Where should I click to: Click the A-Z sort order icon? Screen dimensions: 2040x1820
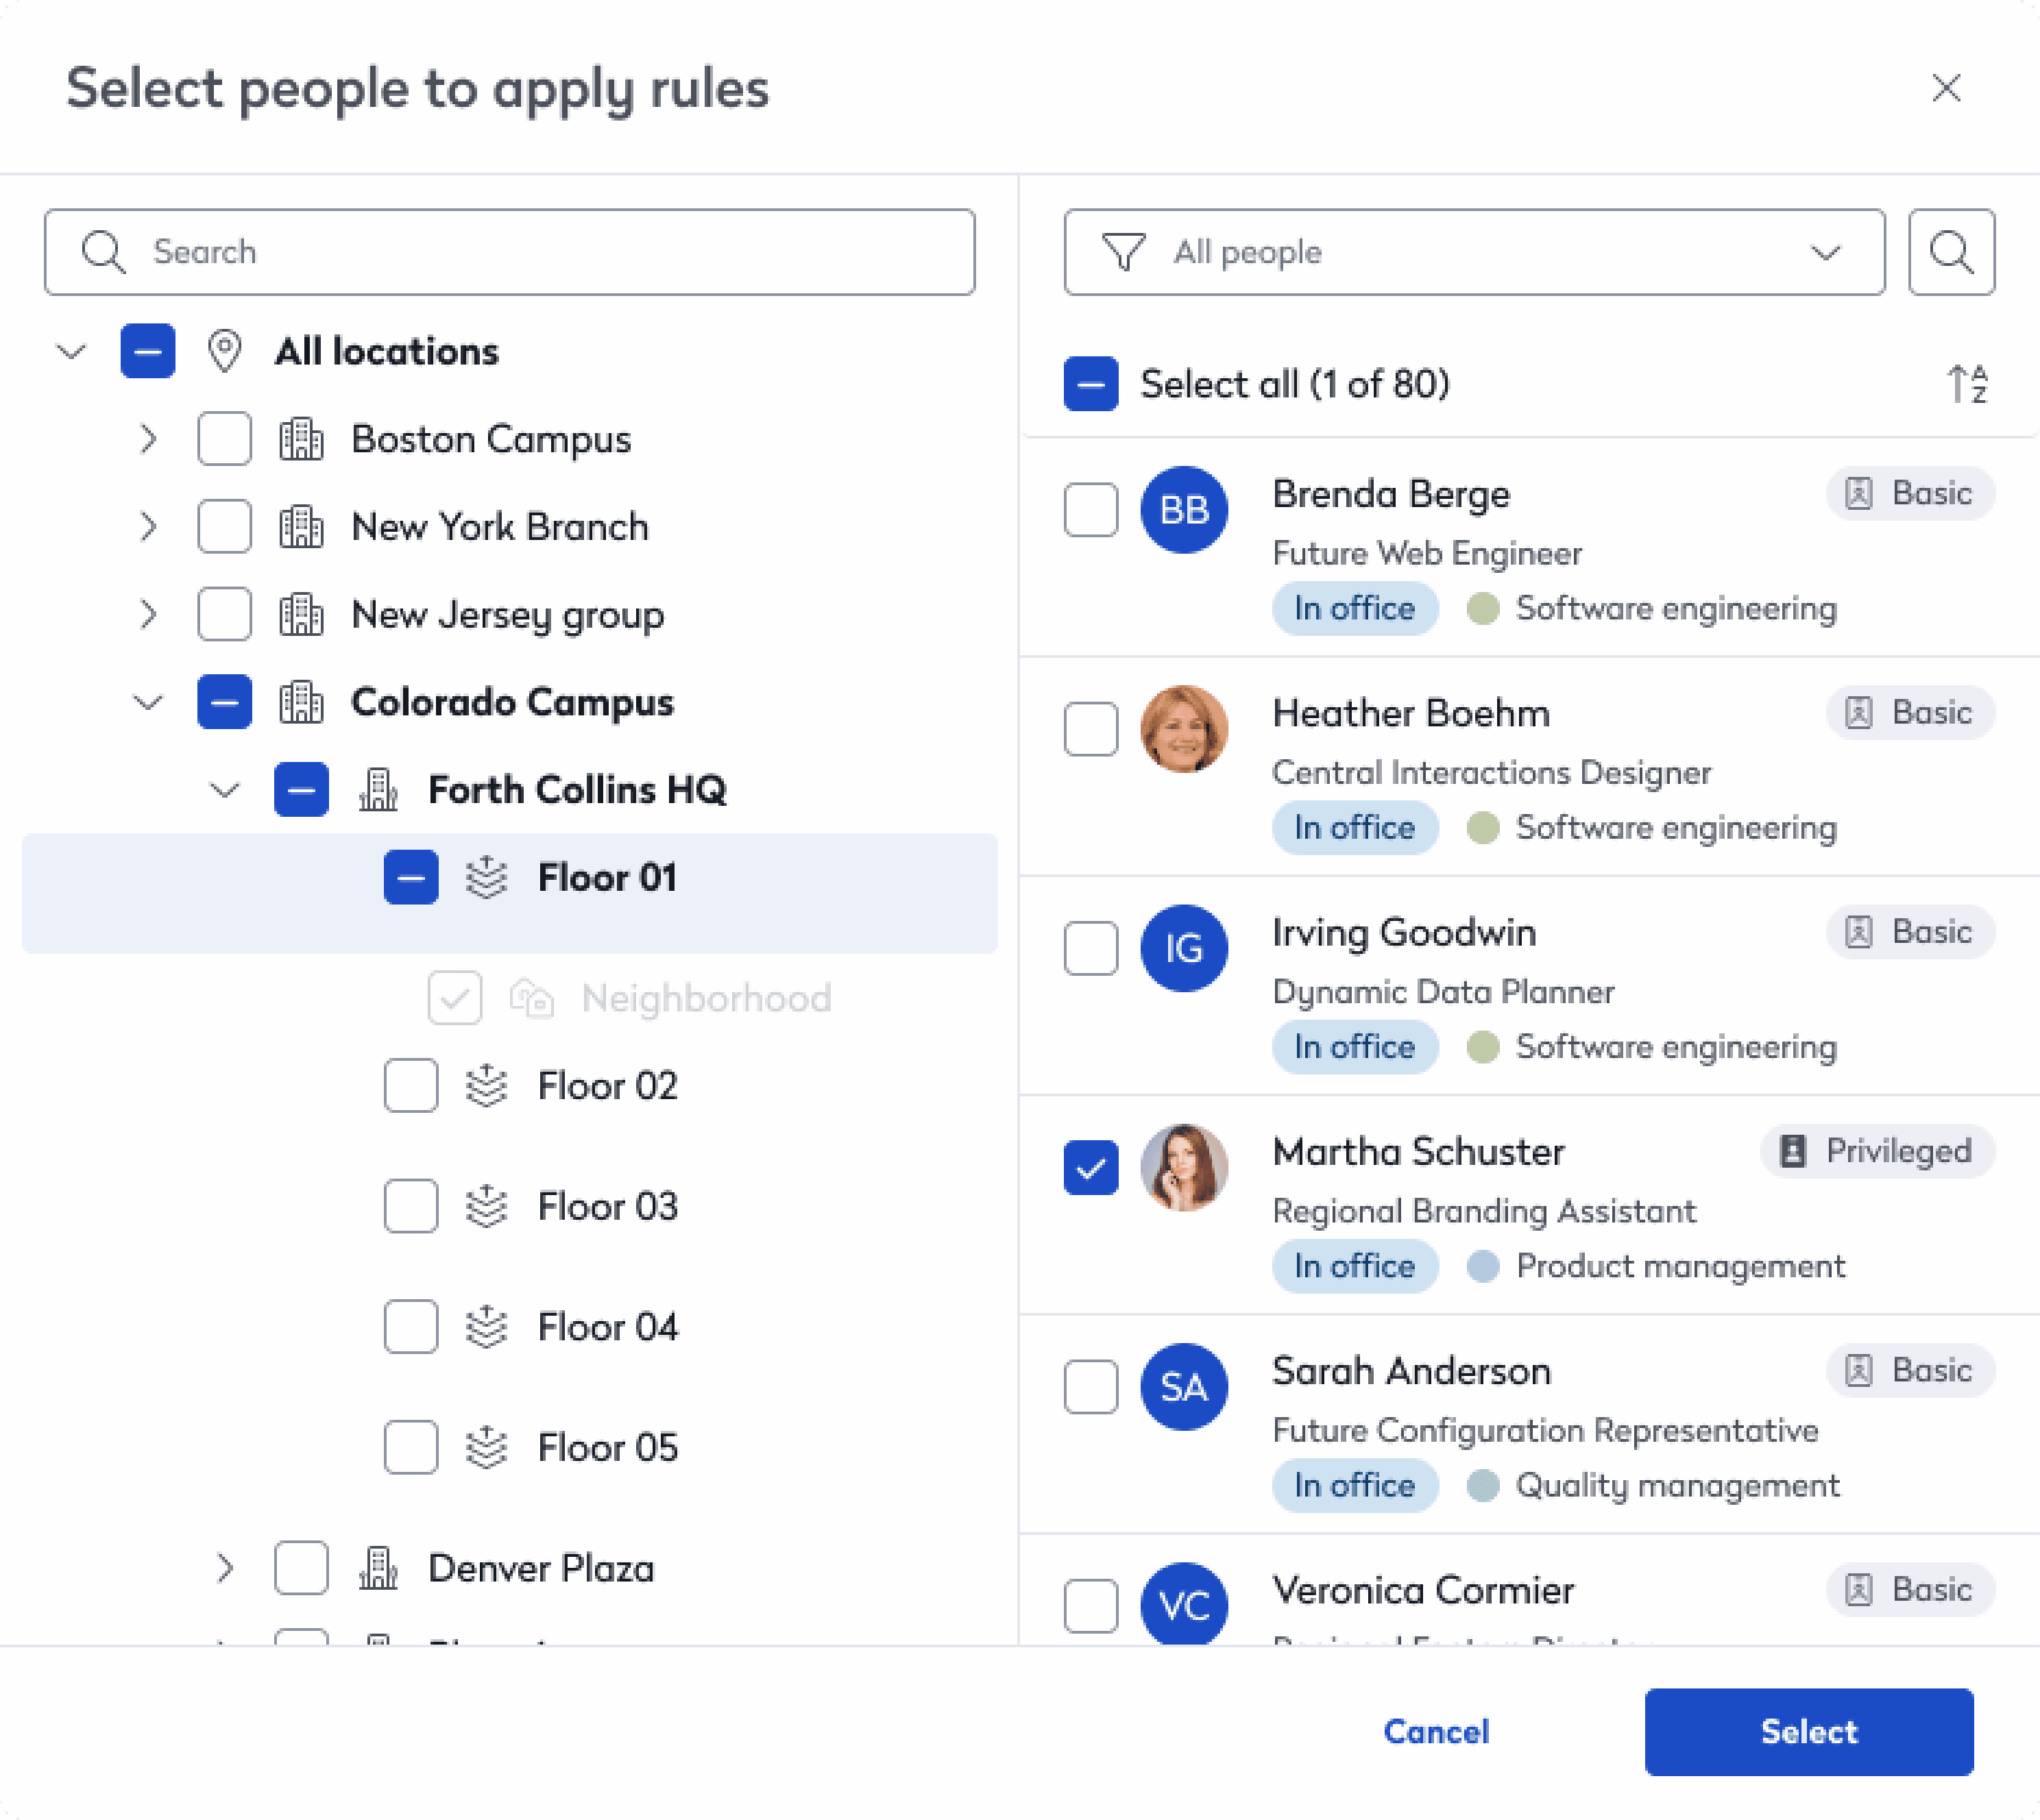pyautogui.click(x=1966, y=384)
